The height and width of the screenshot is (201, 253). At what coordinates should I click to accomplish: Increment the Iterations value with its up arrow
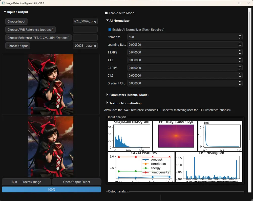(240, 36)
